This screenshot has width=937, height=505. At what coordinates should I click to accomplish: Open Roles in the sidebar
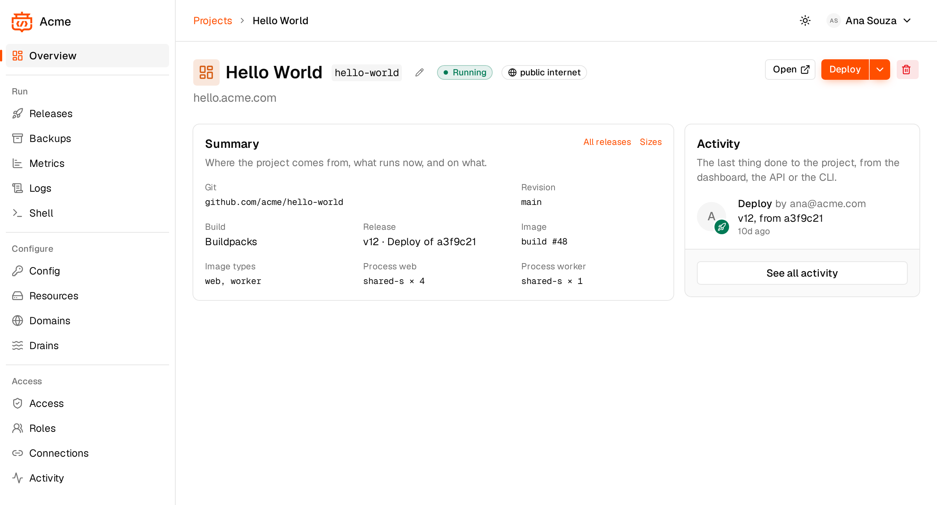[x=87, y=428]
